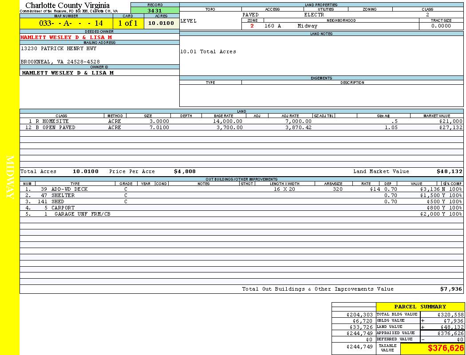Select the mailing address line 13230 Patrick Henry Hwy

coord(59,48)
